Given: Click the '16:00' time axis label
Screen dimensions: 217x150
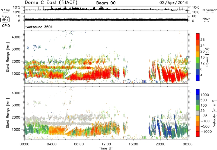Looking at the screenshot, I should (133, 144).
